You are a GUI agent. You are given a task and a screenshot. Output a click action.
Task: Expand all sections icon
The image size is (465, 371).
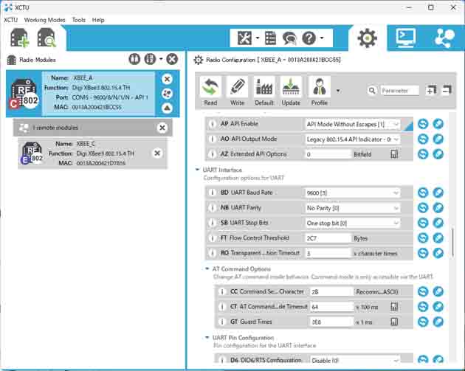(431, 90)
